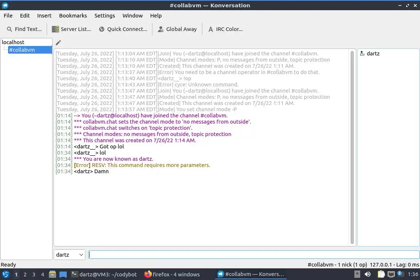Select localhost server in the tree
420x280 pixels.
click(13, 42)
